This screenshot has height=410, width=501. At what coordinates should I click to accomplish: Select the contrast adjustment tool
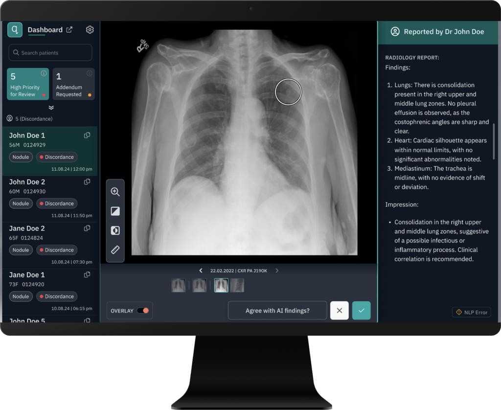point(115,211)
